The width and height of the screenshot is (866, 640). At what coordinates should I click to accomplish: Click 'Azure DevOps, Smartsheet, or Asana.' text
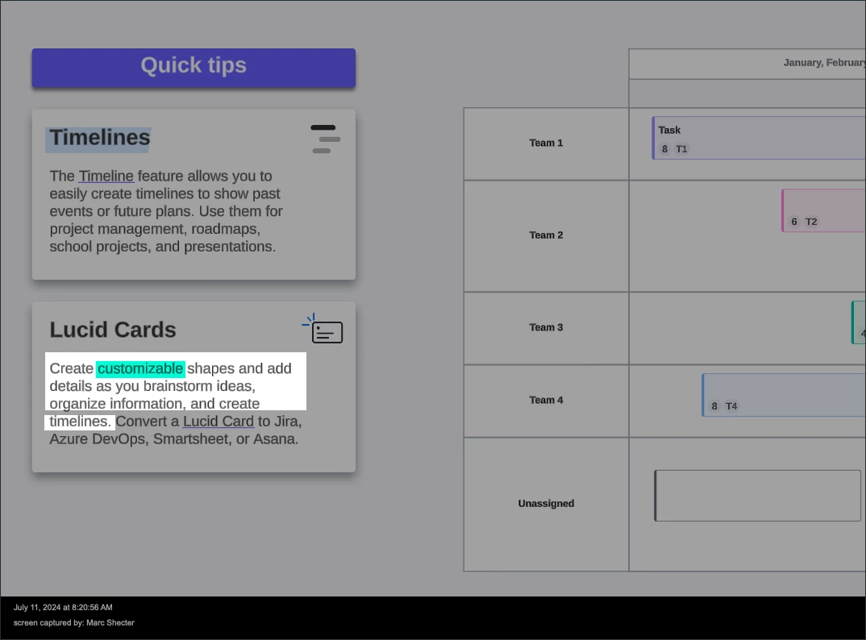[174, 439]
